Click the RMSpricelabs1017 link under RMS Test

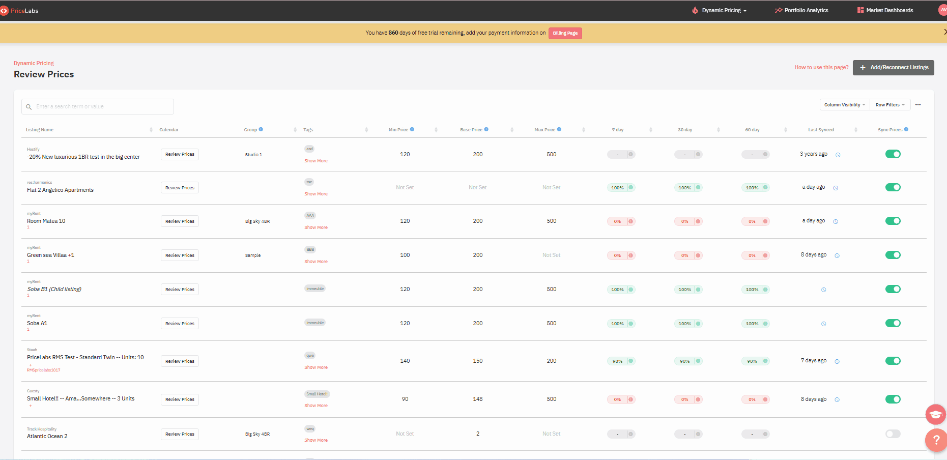(43, 370)
